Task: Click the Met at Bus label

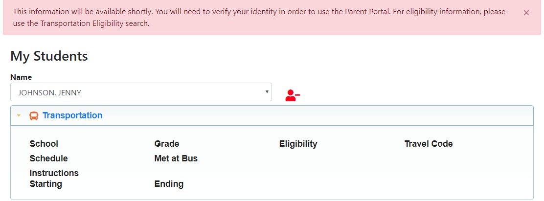Action: pos(176,158)
